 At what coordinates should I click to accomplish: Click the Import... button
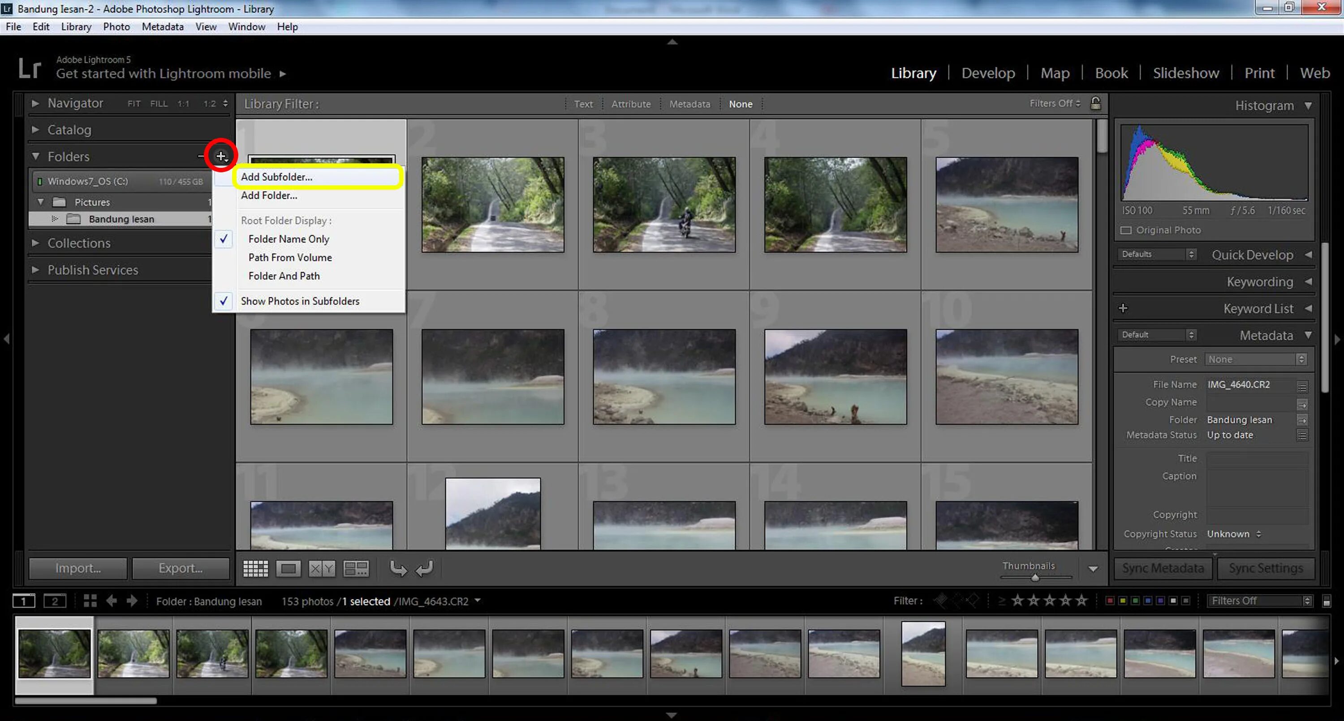tap(78, 568)
